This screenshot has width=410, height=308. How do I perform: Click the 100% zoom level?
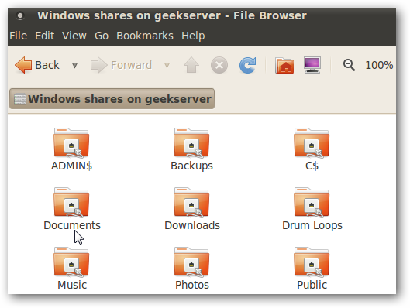379,65
